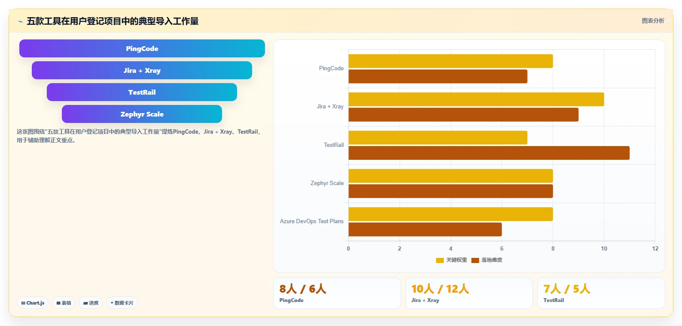682x326 pixels.
Task: Click Jira + Xray's brown bar
Action: [463, 115]
